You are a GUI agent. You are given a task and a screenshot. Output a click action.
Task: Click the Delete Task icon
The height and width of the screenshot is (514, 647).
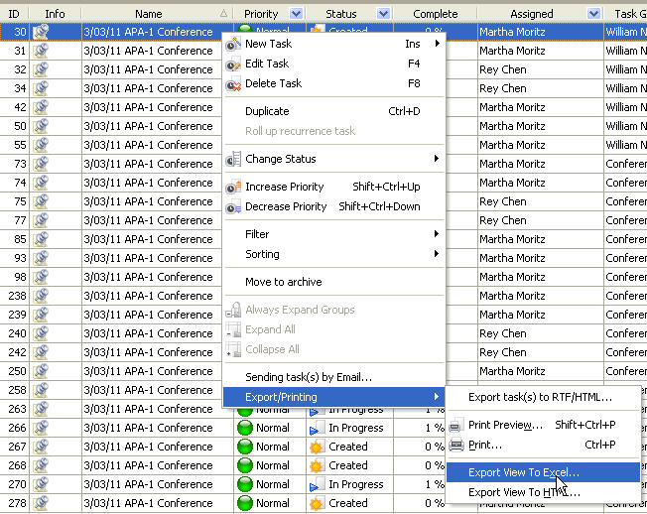233,84
